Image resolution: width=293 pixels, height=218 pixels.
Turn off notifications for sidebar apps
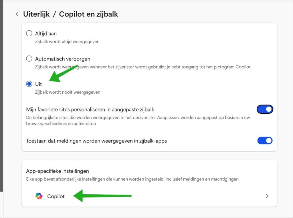tap(265, 141)
